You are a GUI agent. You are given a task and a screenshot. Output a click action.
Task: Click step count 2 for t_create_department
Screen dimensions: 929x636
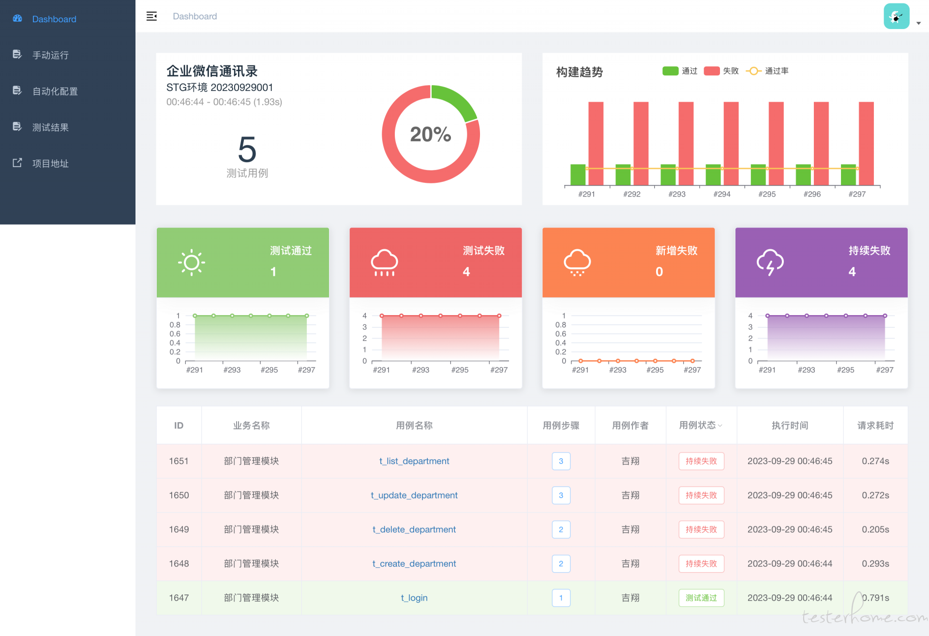(561, 563)
